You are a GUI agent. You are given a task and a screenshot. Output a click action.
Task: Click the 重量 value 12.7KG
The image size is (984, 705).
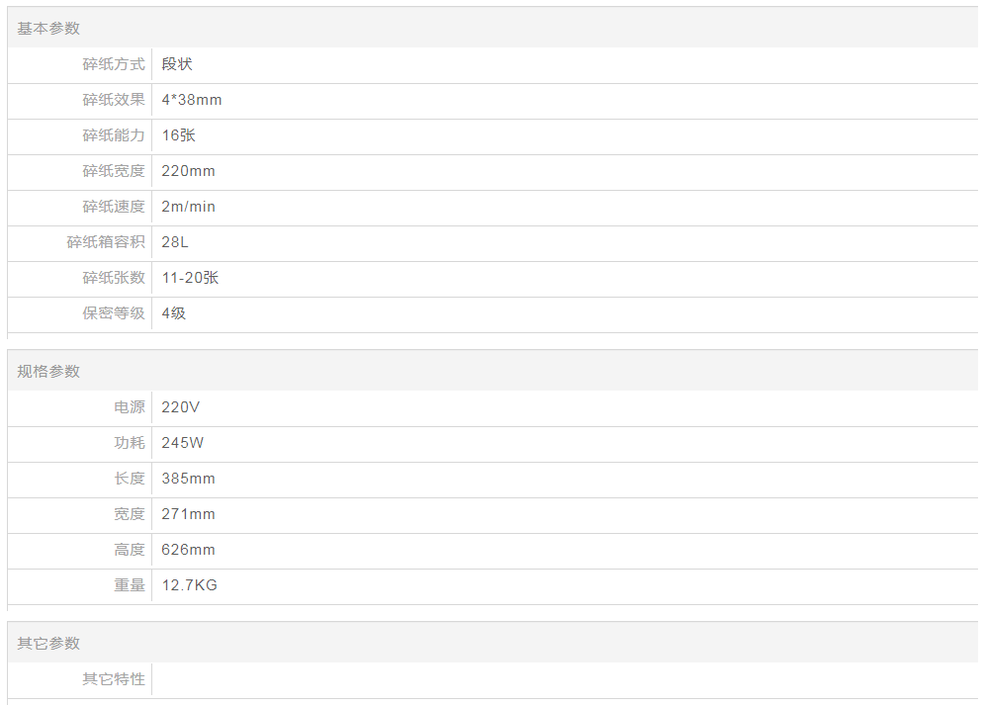point(190,585)
